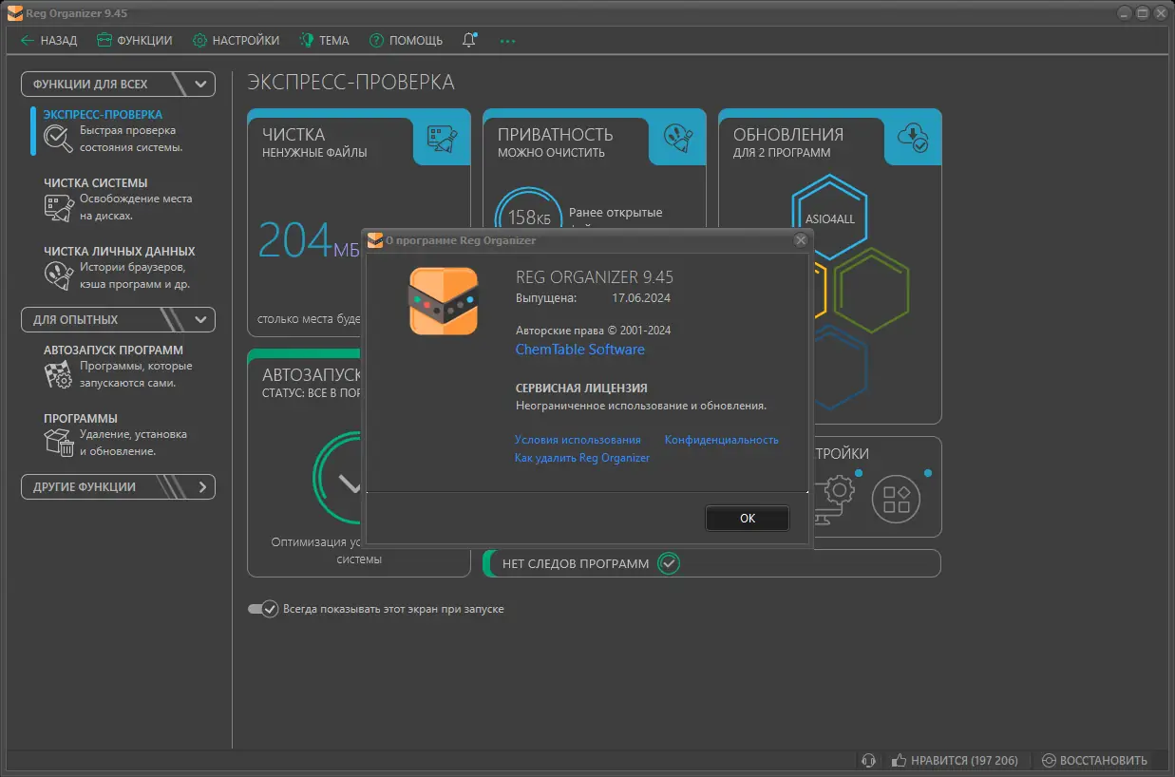Click the Reg Organizer logo in About dialog

(443, 301)
